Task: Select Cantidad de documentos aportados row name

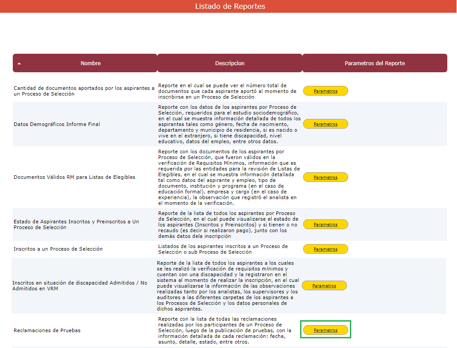Action: point(84,91)
